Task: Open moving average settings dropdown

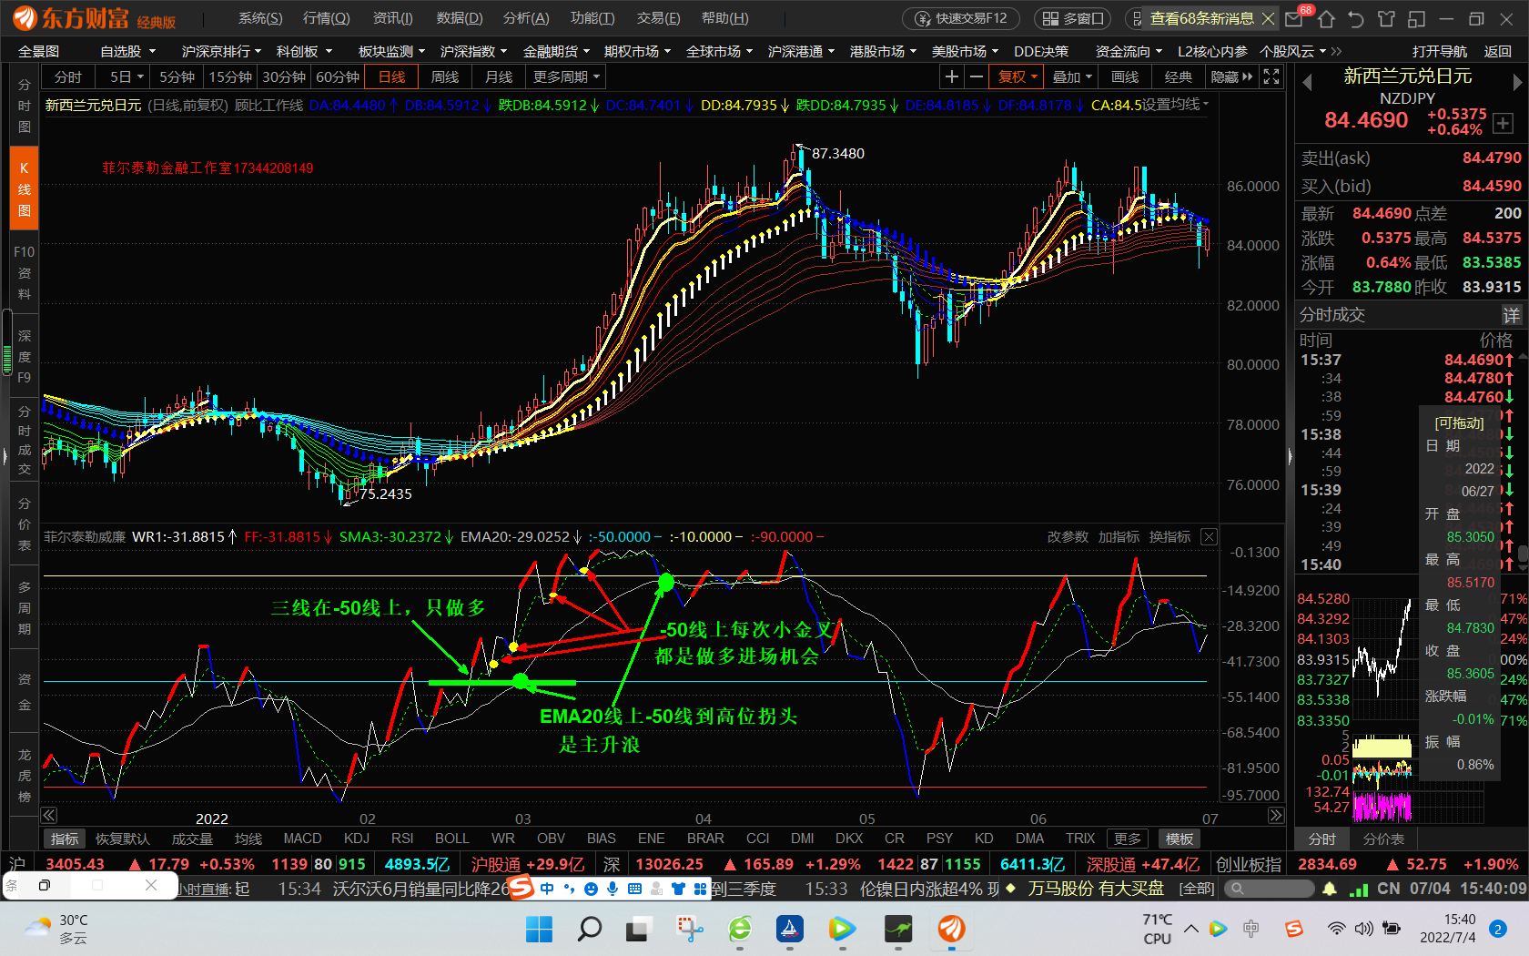Action: pyautogui.click(x=1176, y=105)
